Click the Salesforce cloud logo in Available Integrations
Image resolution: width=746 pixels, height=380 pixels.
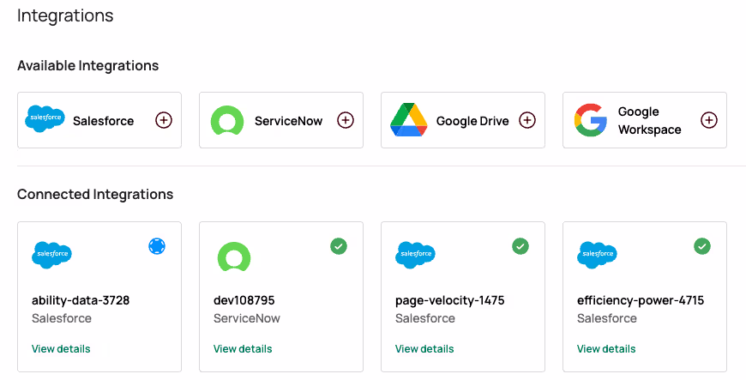(45, 118)
